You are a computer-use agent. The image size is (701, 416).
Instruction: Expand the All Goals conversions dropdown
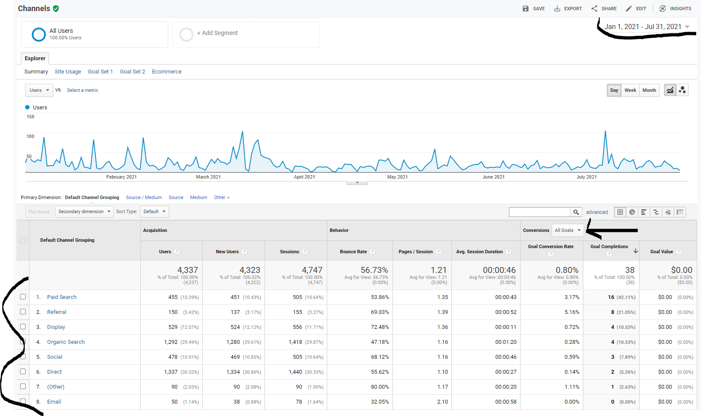pyautogui.click(x=567, y=230)
